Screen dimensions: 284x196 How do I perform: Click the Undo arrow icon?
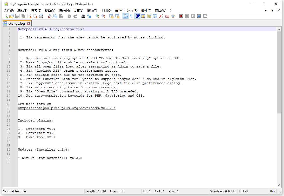click(x=69, y=16)
